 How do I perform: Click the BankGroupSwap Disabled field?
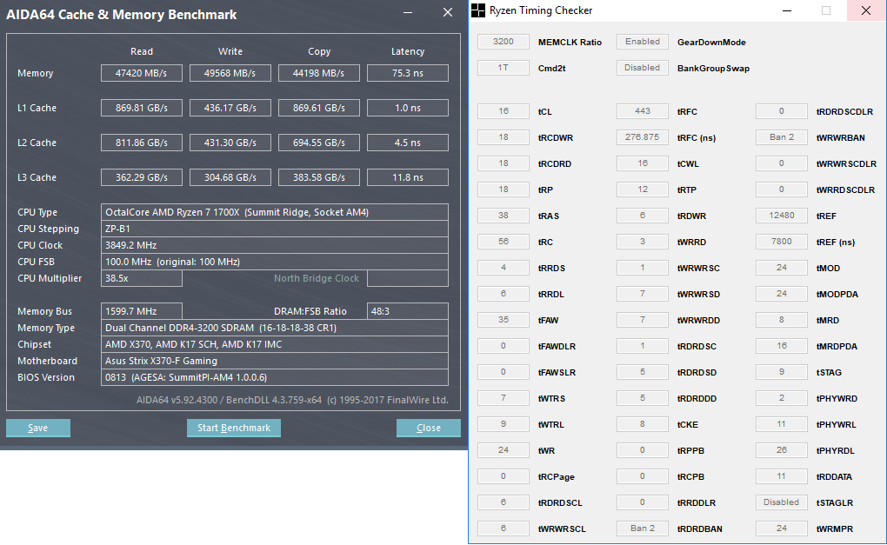643,67
